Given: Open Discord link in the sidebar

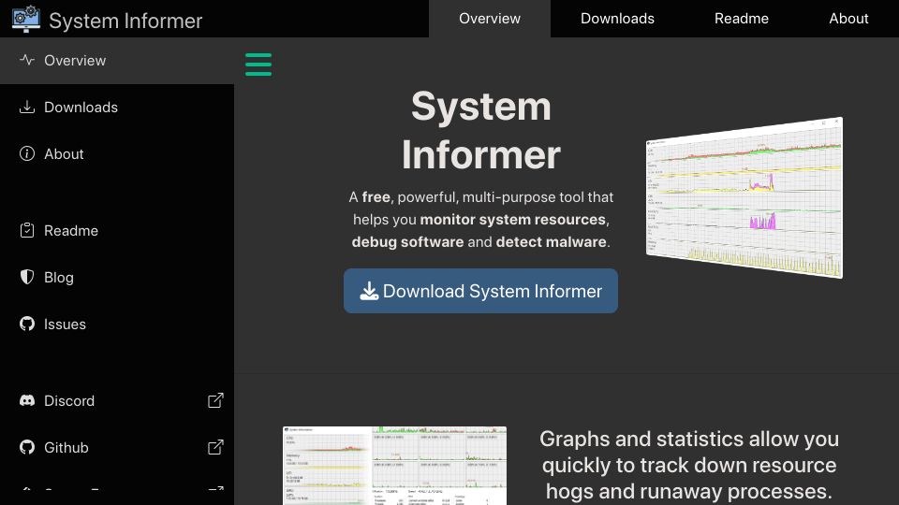Looking at the screenshot, I should [117, 401].
